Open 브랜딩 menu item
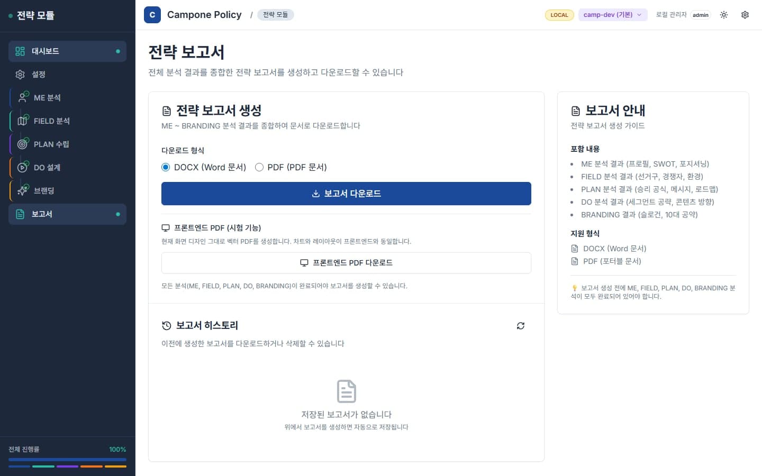Screen dimensions: 762x476 coord(68,191)
